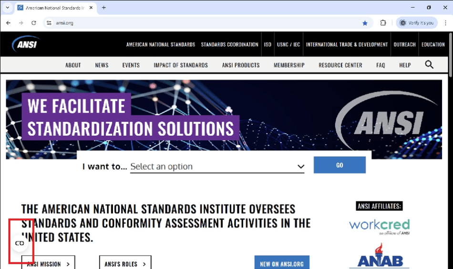Open ANSI Products section
The image size is (453, 269).
(241, 65)
